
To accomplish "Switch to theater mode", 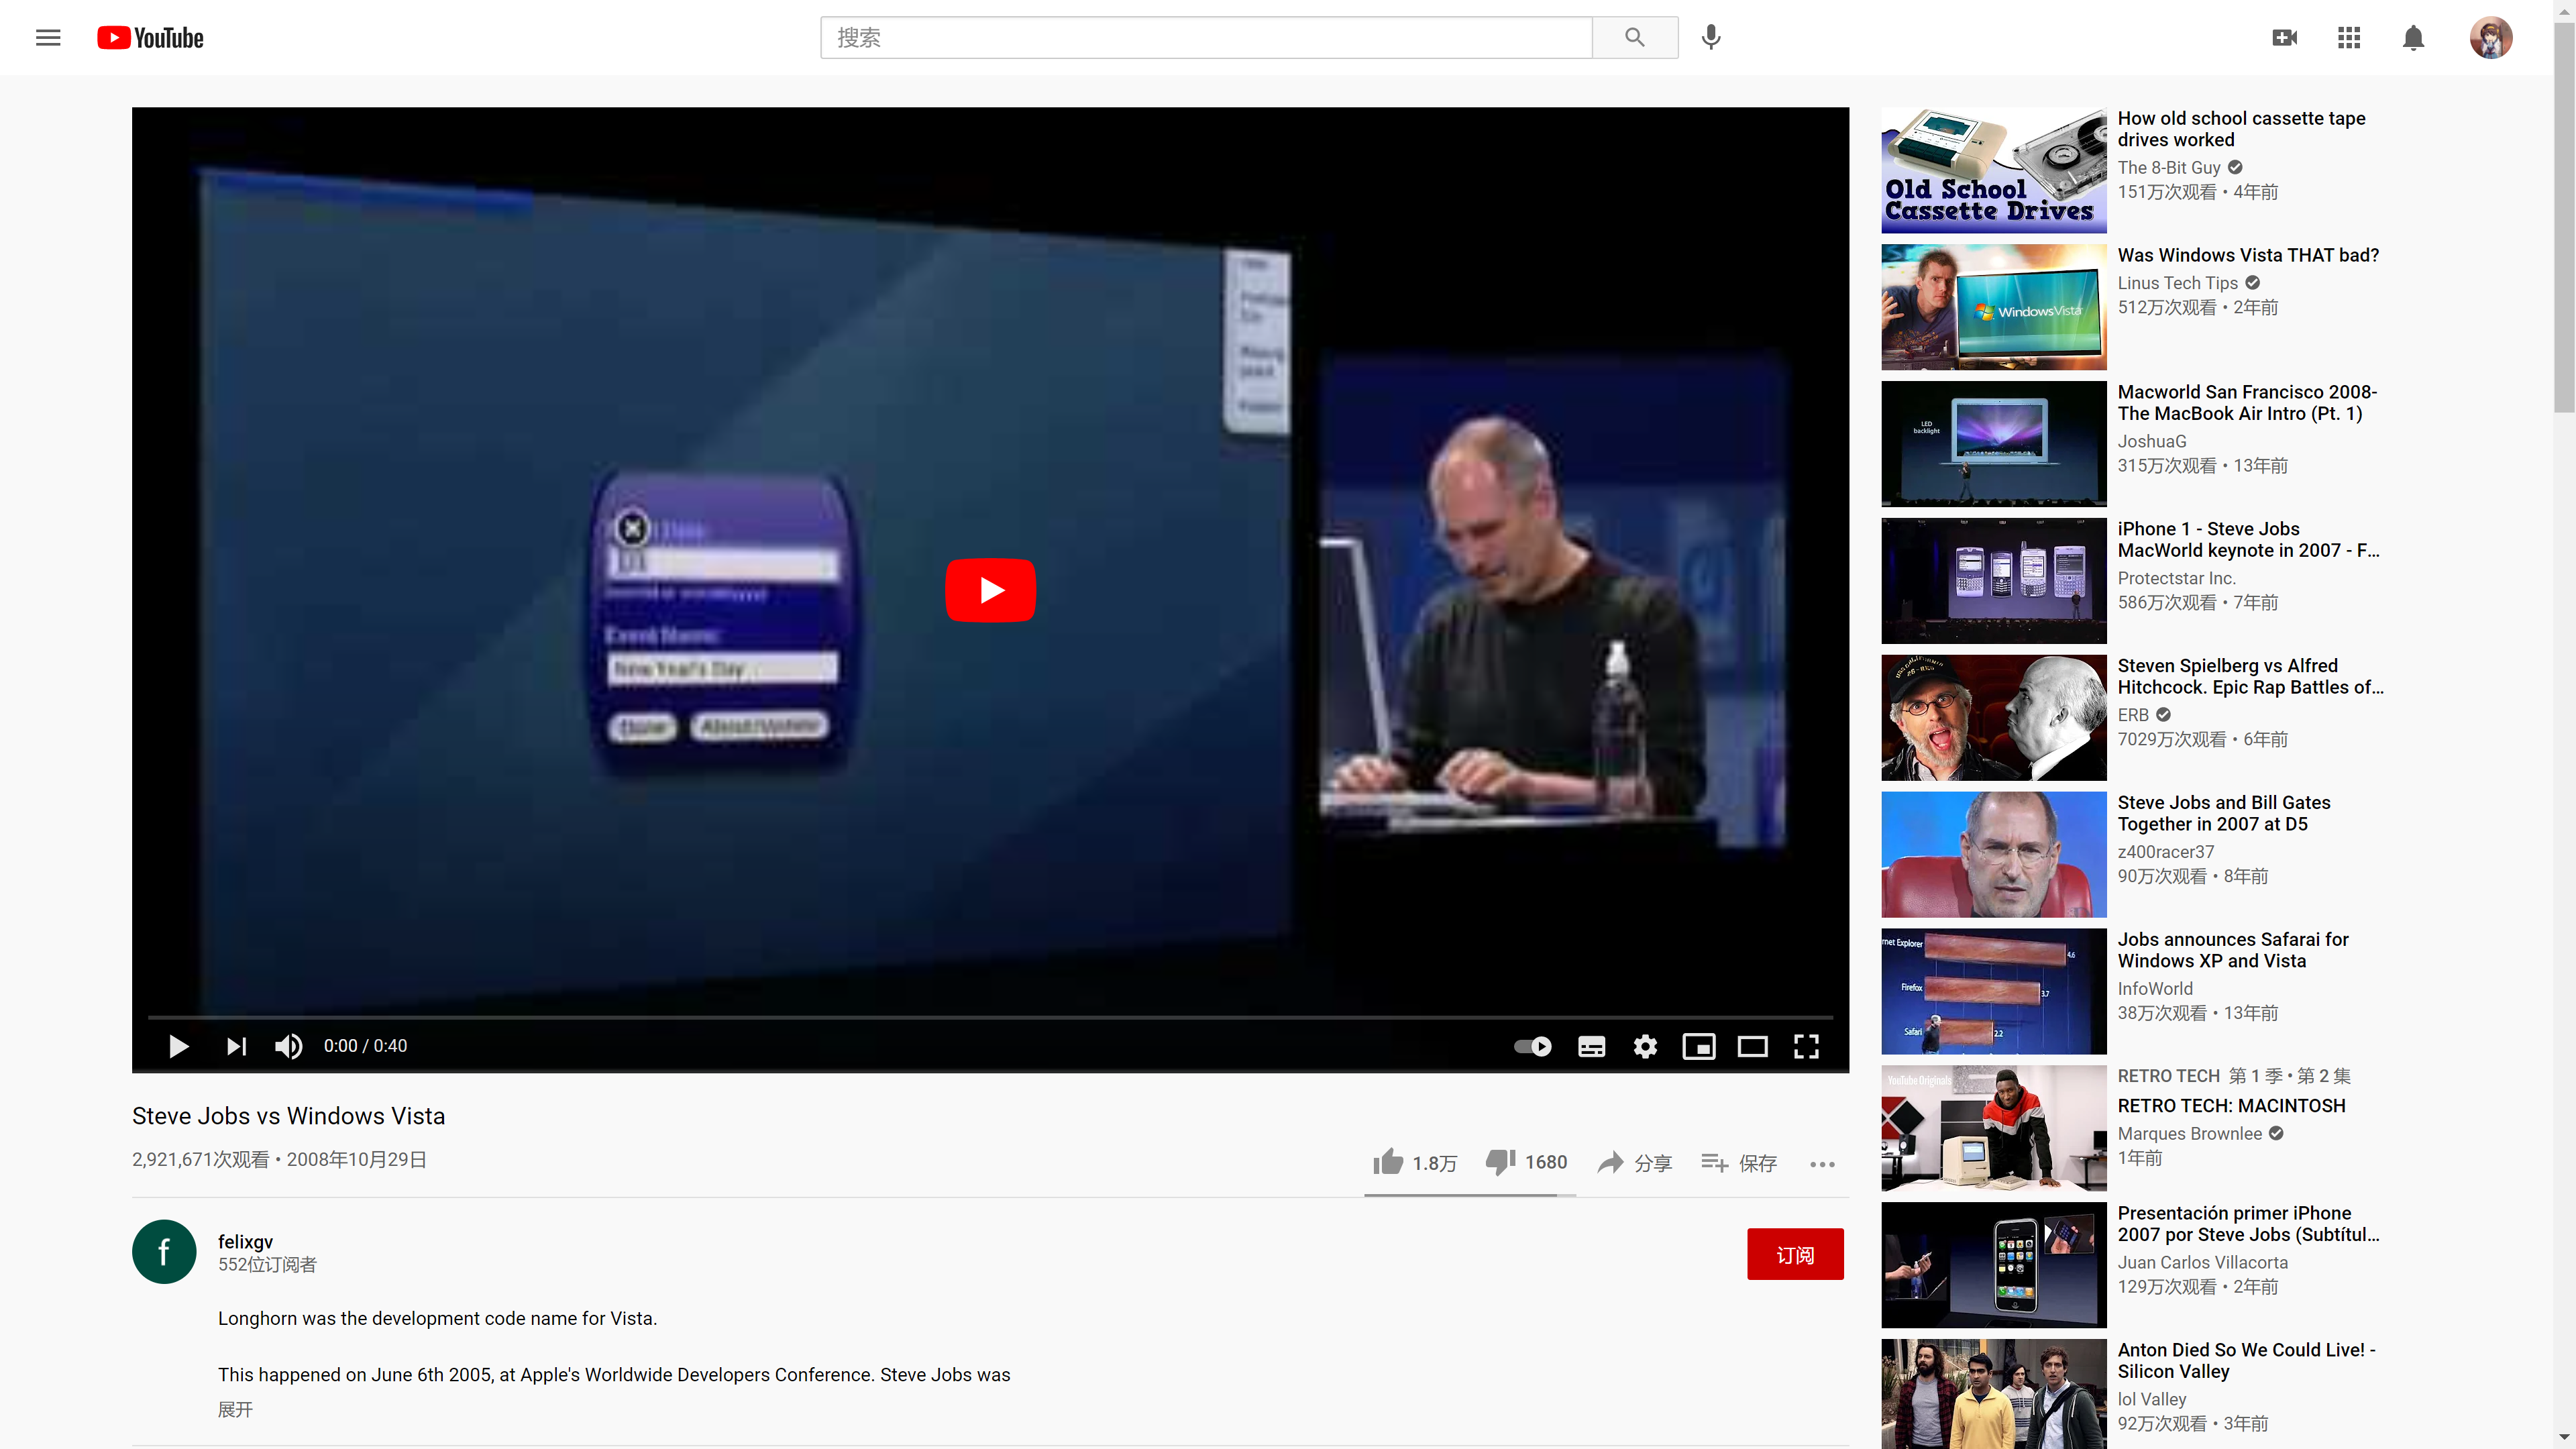I will coord(1752,1046).
